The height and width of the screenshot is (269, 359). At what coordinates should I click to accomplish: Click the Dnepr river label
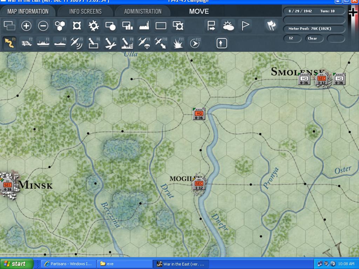pyautogui.click(x=220, y=222)
